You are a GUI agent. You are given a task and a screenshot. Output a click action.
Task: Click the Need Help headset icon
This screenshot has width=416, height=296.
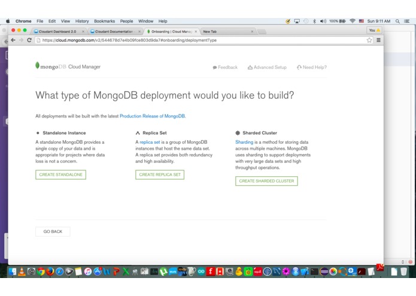coord(299,68)
